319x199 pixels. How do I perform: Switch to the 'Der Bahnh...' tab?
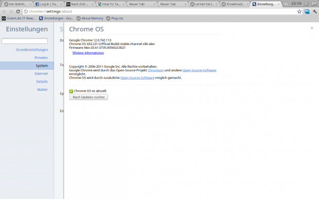coord(17,4)
